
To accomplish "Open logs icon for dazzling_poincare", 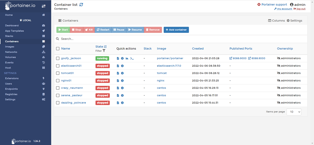I will coord(118,103).
